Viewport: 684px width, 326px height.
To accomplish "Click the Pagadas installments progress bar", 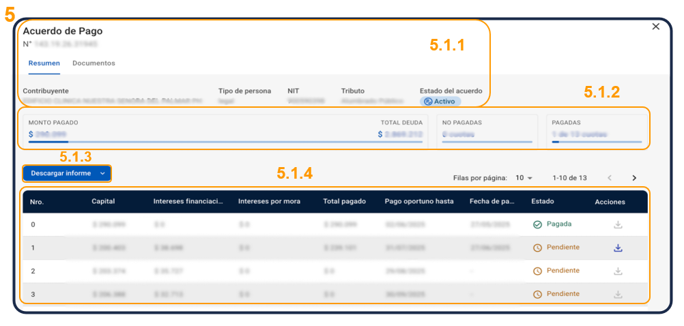I will [x=597, y=142].
